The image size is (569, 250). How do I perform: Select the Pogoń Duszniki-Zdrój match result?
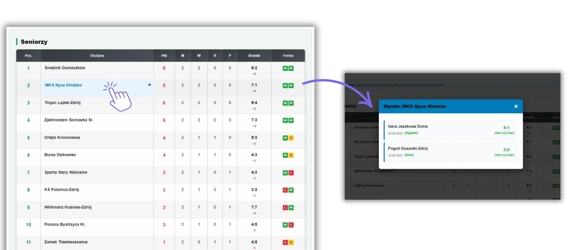point(451,152)
